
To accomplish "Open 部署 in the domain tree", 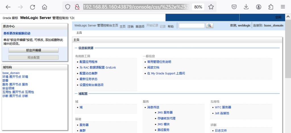I will [5, 81].
